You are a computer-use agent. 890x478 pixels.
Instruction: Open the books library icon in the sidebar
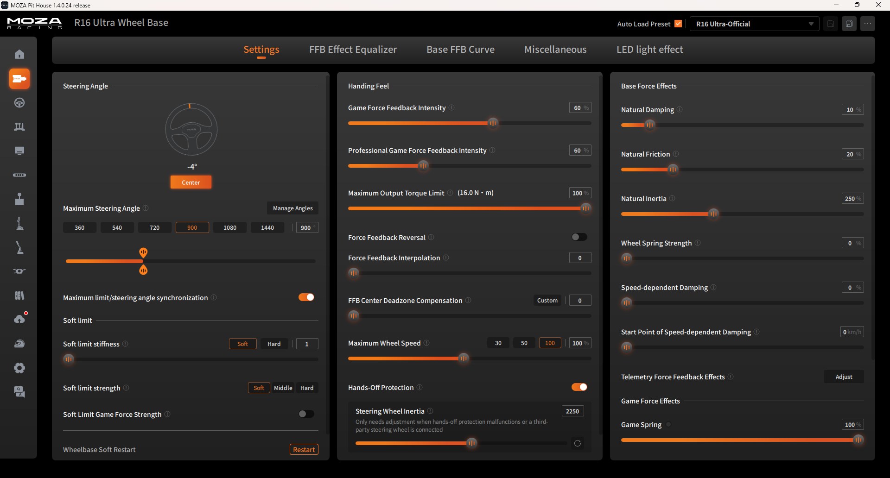(19, 296)
